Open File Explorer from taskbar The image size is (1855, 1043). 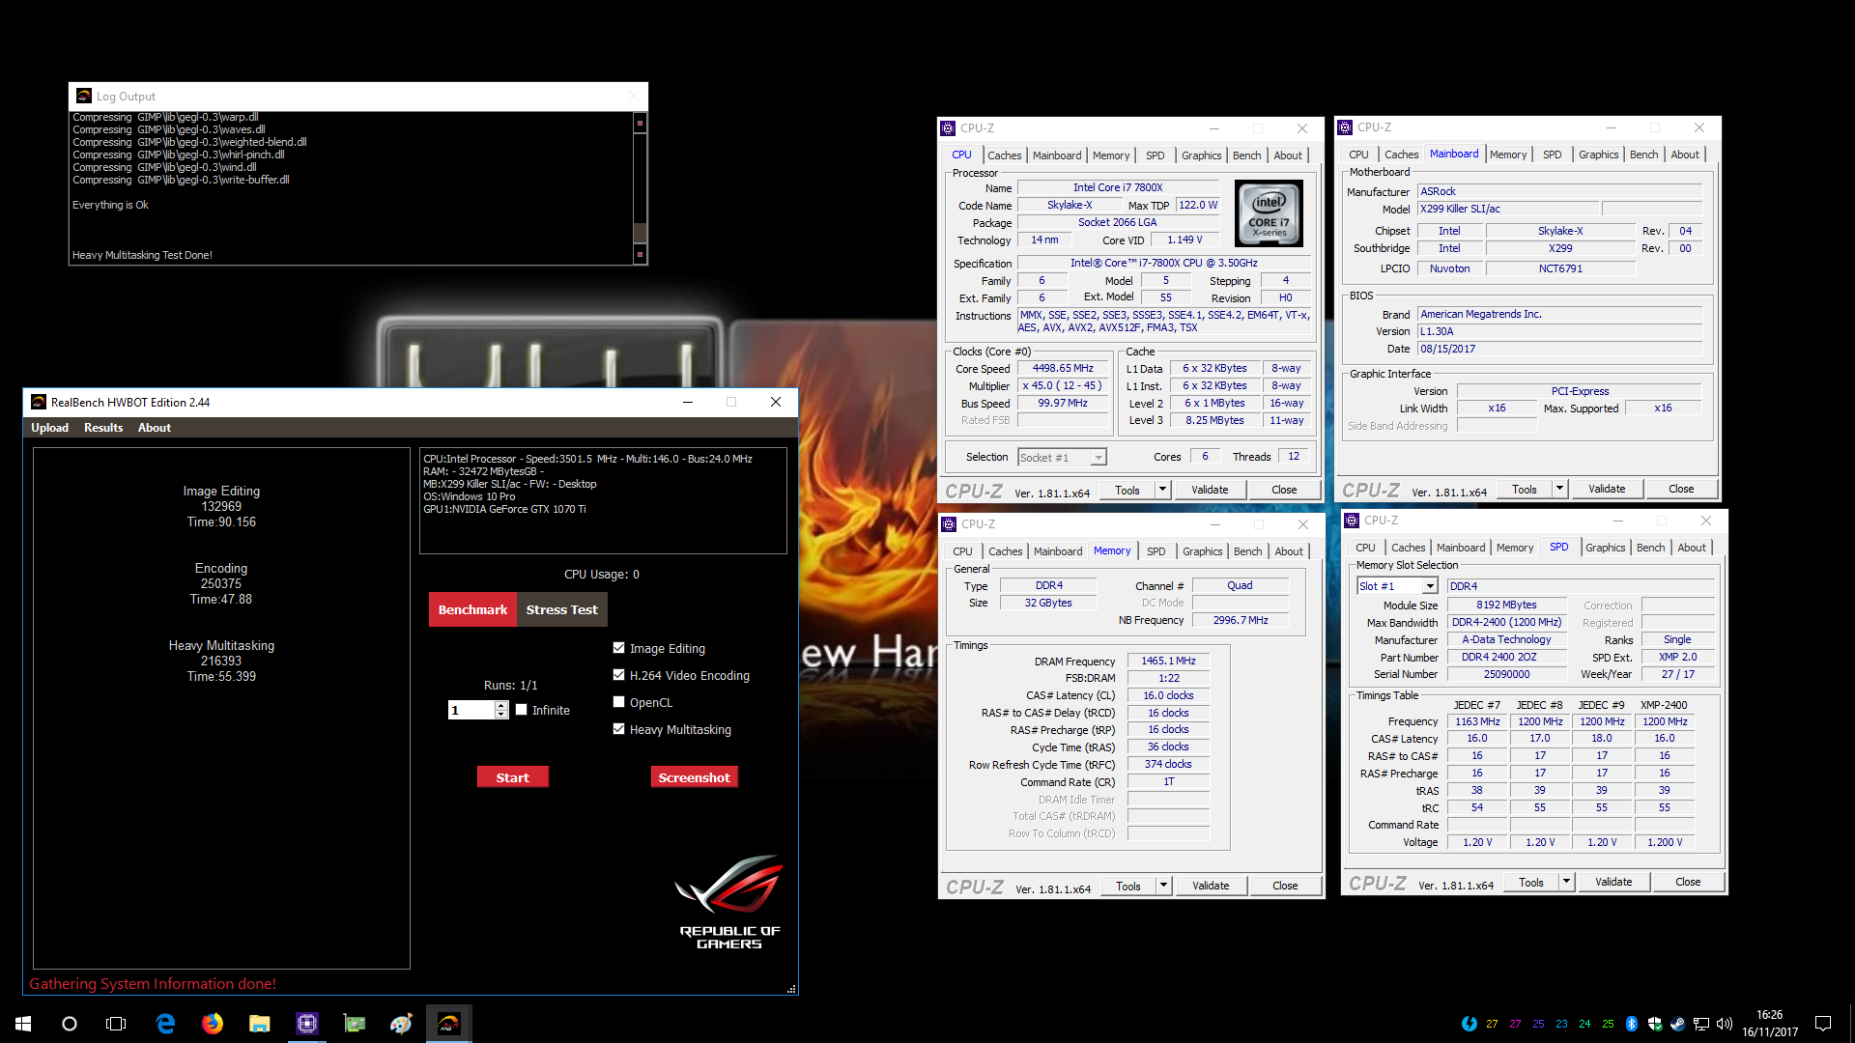point(259,1024)
